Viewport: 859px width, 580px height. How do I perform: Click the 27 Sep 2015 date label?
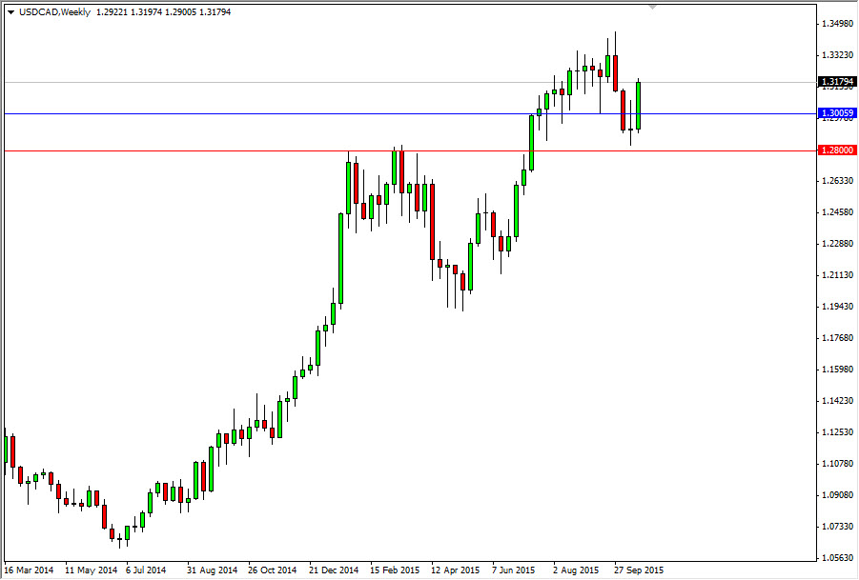(x=639, y=570)
